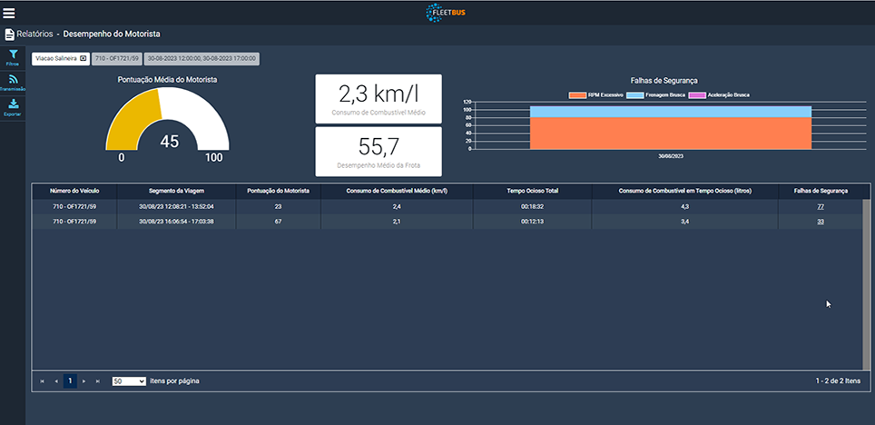
Task: Open the 77 safety failures link
Action: 820,207
